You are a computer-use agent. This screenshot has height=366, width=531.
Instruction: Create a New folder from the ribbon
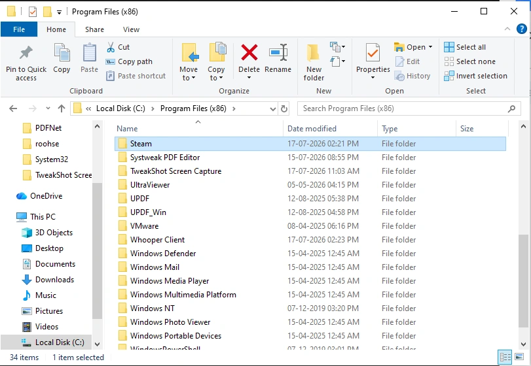point(314,63)
